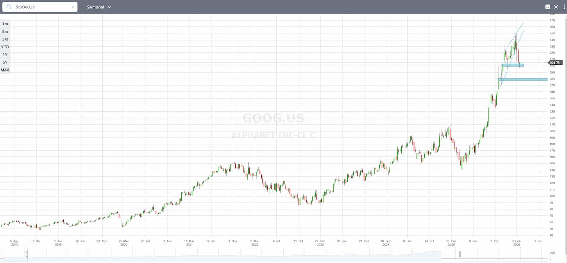The height and width of the screenshot is (263, 567).
Task: Click the 304.75 current price label
Action: [554, 63]
